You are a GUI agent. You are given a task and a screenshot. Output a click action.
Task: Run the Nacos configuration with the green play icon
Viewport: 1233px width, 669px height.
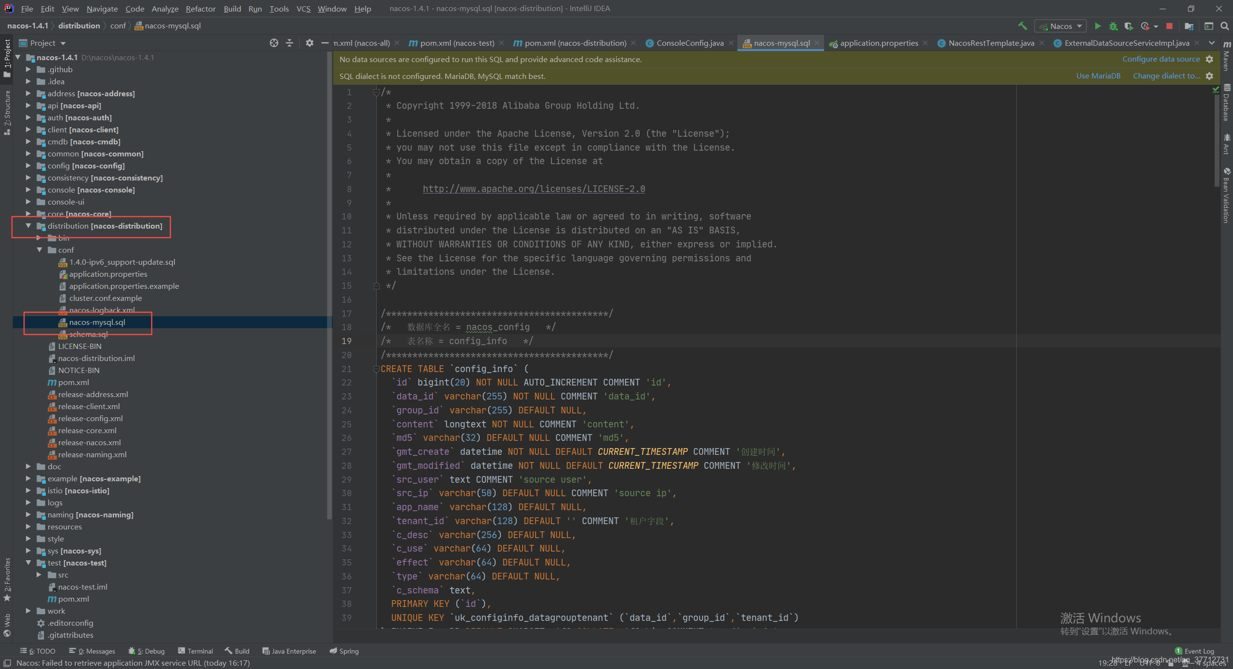tap(1098, 26)
